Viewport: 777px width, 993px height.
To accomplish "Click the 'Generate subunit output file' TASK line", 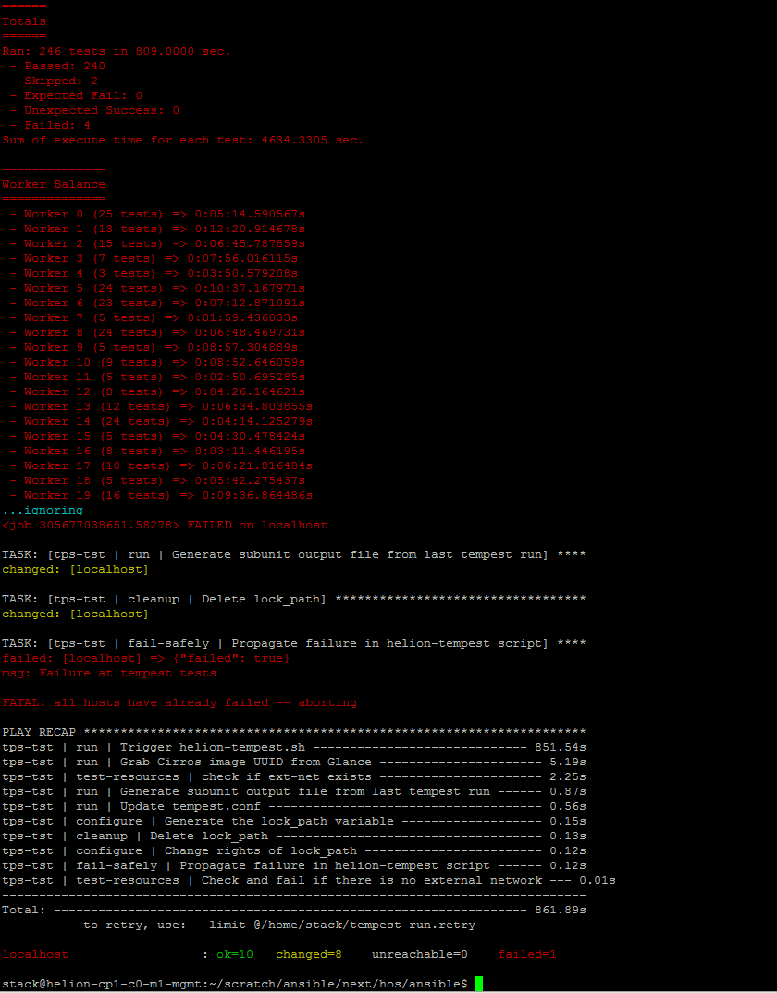I will click(293, 554).
